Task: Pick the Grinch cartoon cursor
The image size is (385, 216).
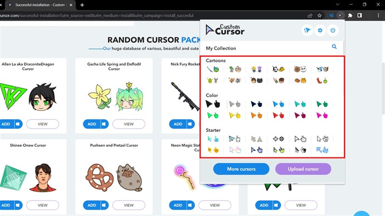Action: pos(322,80)
